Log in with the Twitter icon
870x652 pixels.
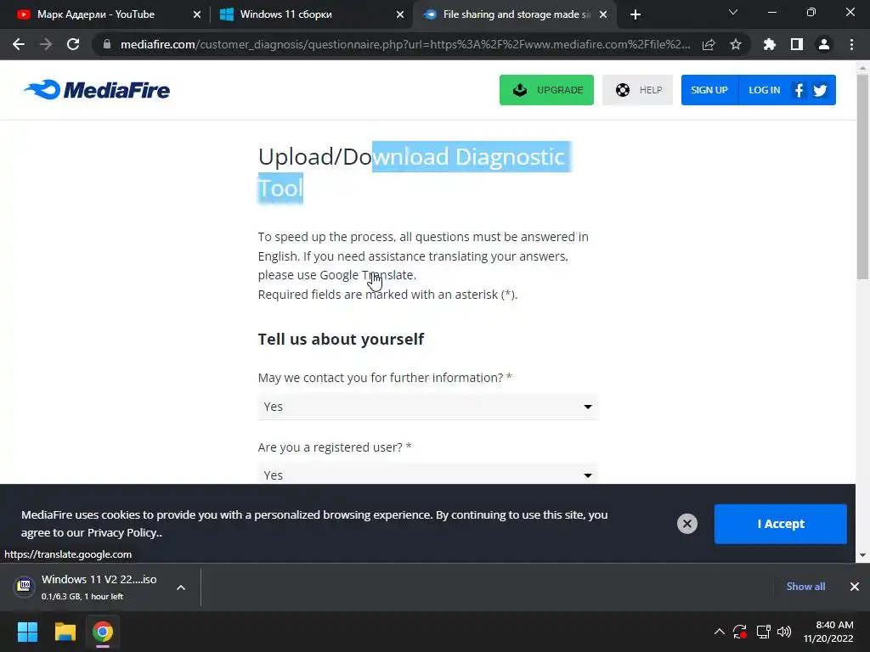pos(820,90)
